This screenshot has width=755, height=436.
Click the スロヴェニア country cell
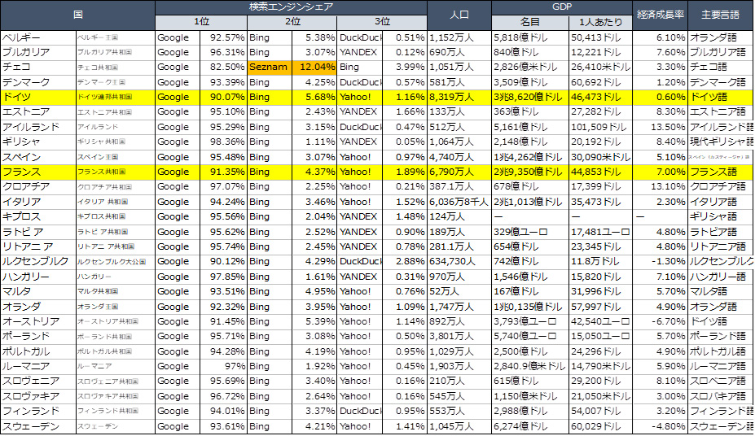(38, 381)
